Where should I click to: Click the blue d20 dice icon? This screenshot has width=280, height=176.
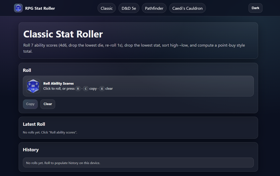point(33,86)
